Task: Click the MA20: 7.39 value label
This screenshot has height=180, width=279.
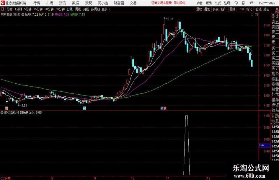Action: pos(62,14)
